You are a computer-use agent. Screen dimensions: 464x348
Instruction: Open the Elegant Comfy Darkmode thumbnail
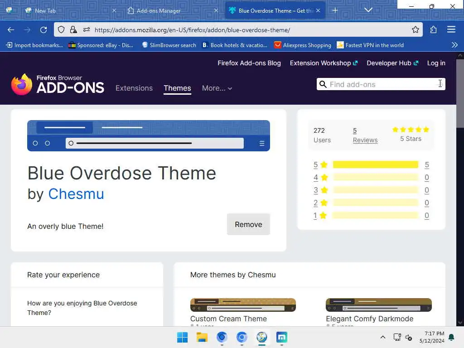[379, 305]
